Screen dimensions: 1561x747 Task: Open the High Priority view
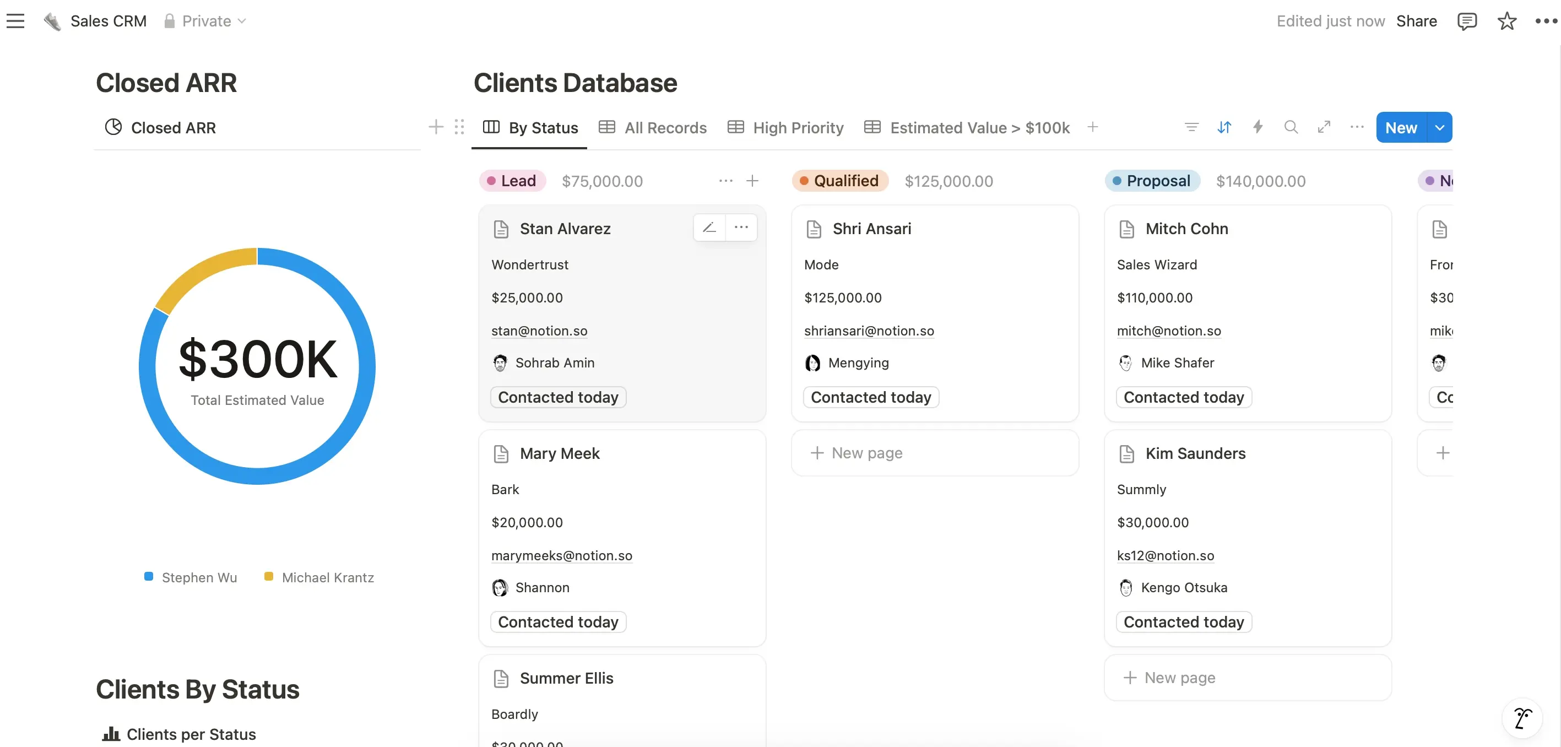tap(785, 127)
